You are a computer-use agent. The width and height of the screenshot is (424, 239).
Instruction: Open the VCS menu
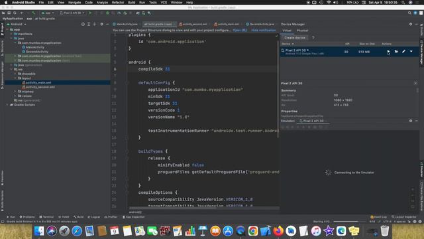[x=164, y=2]
